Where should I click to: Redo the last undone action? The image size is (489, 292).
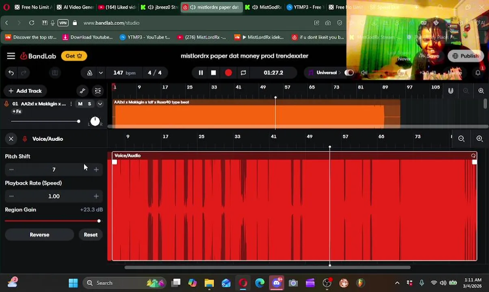click(24, 73)
